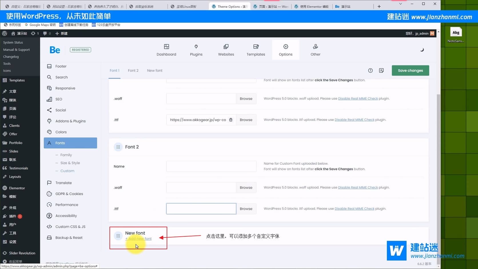Delete the .ttf font URL with trash icon
Screen dimensions: 478x269
click(x=231, y=120)
